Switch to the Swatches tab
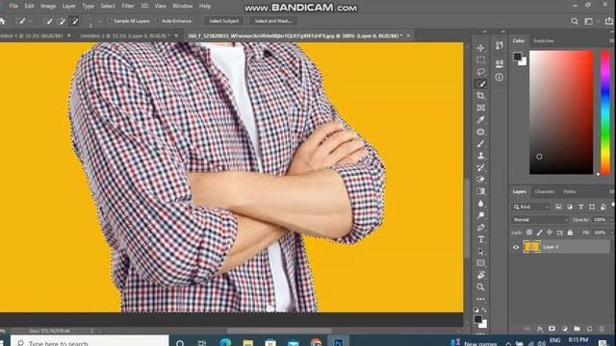616x346 pixels. (x=544, y=40)
